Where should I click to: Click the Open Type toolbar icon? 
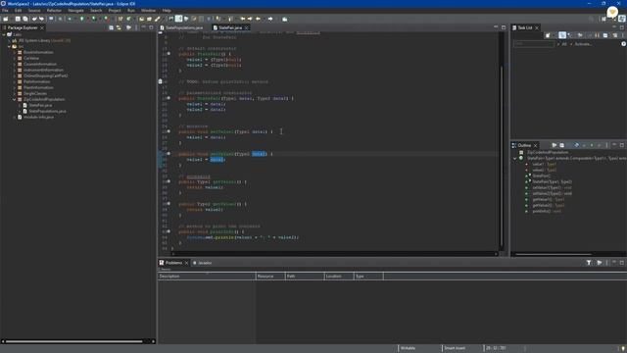[141, 19]
